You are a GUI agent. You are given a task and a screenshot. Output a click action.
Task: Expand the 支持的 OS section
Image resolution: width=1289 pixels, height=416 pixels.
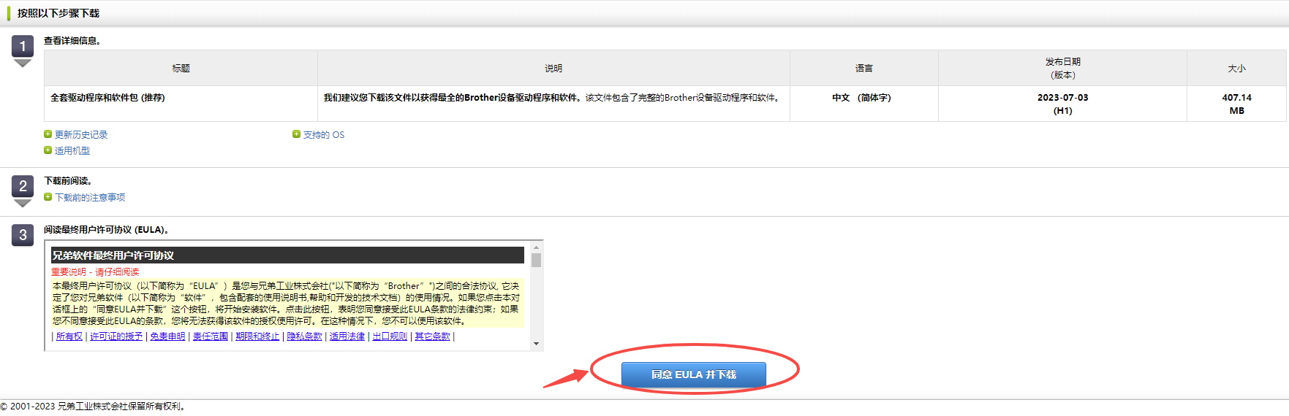(x=323, y=135)
